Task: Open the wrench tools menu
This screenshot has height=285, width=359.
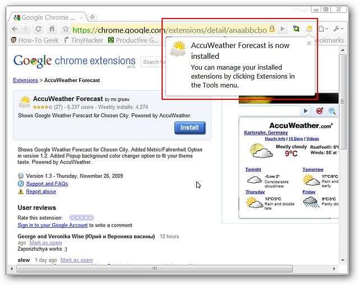Action: coord(338,29)
